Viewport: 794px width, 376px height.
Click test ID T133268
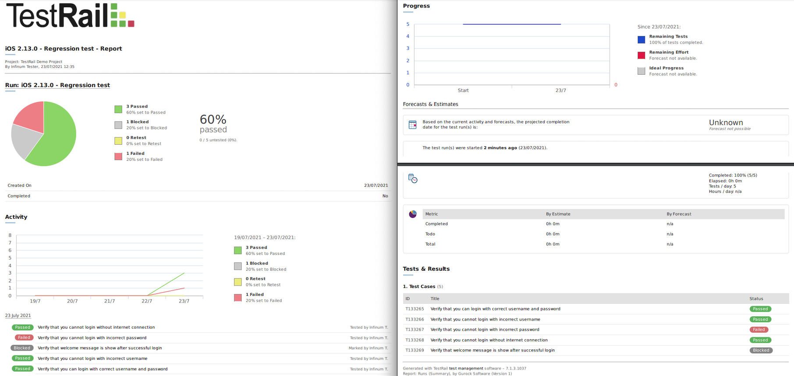click(415, 340)
